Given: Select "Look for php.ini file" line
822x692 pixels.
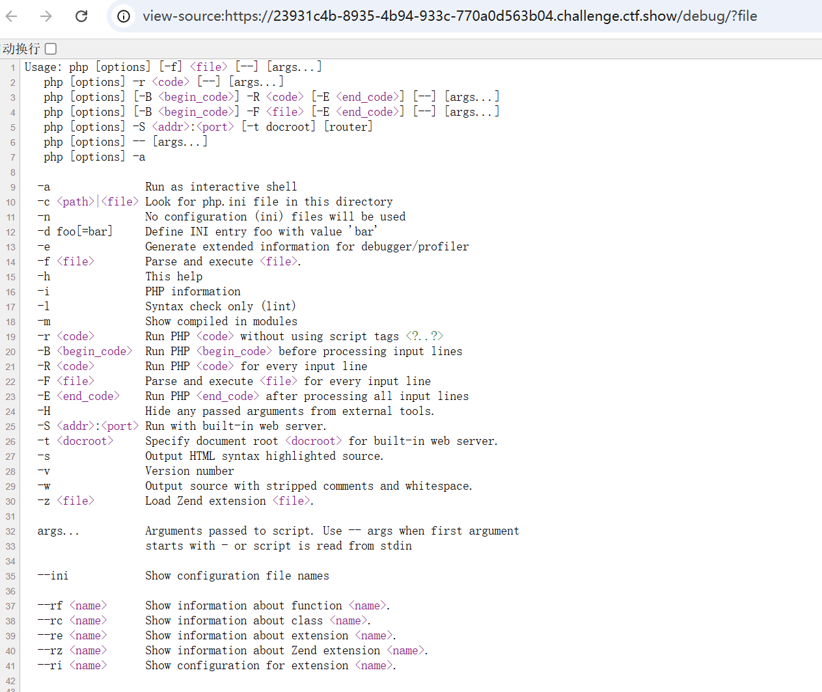Looking at the screenshot, I should point(269,202).
